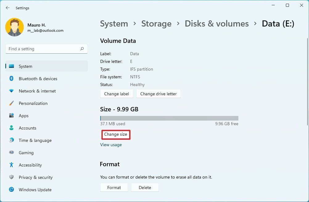Select the Accounts icon
This screenshot has width=309, height=202.
11,128
